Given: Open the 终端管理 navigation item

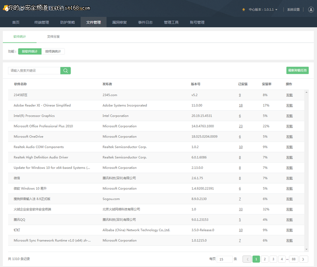Looking at the screenshot, I should [x=42, y=22].
